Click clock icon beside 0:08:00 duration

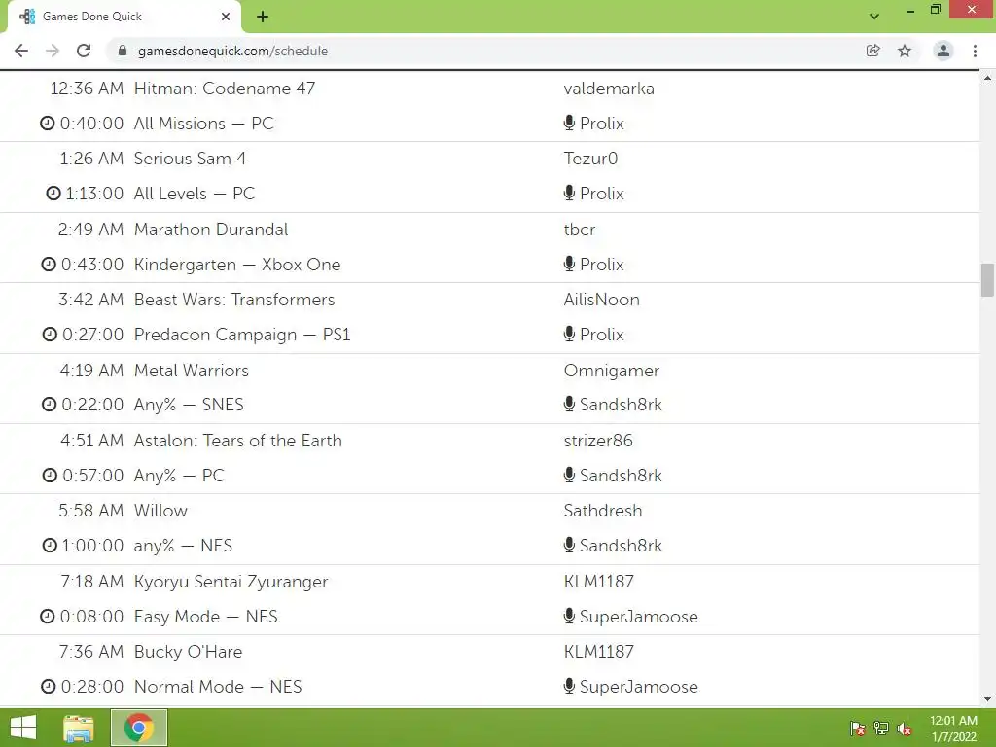click(x=47, y=616)
